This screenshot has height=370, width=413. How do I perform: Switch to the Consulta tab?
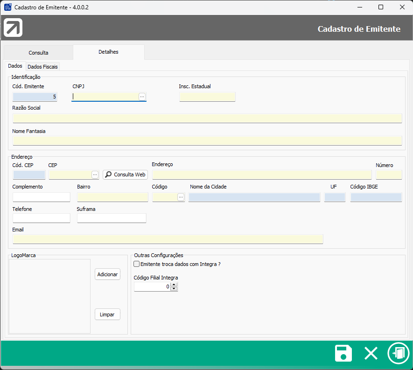38,53
